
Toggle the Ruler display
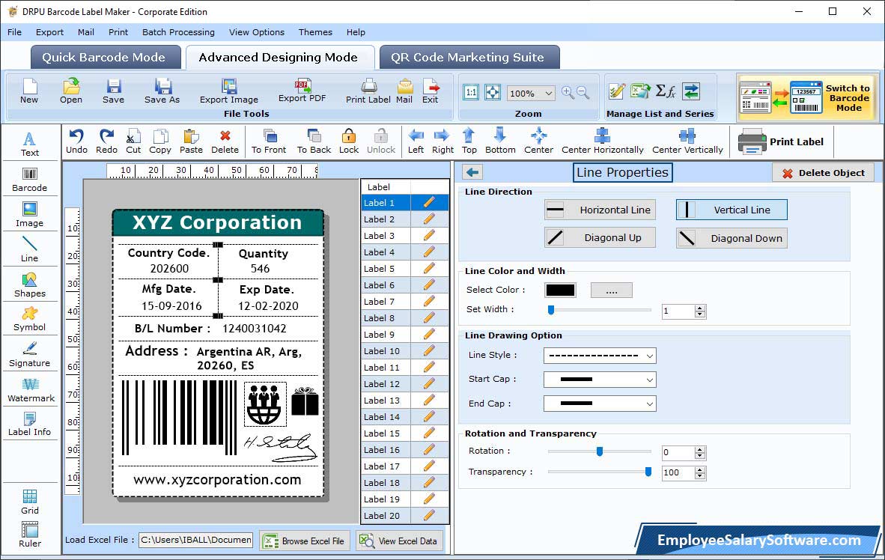30,535
